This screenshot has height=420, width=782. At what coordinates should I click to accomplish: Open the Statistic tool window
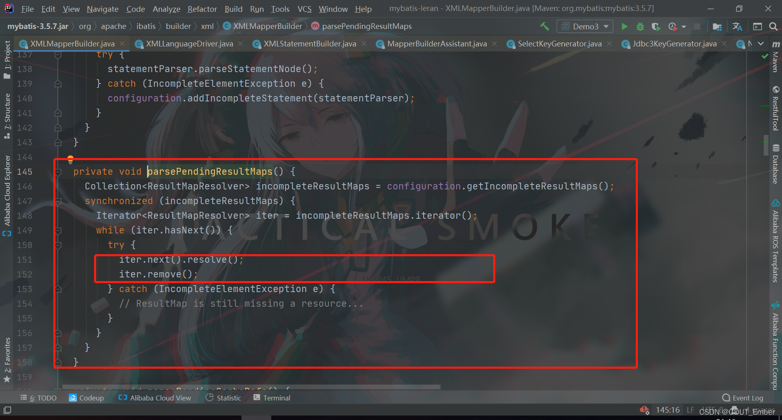[224, 398]
